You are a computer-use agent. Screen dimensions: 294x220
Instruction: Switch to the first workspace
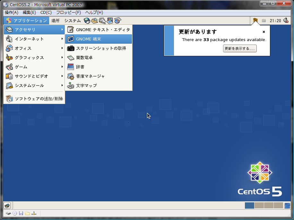[249, 206]
